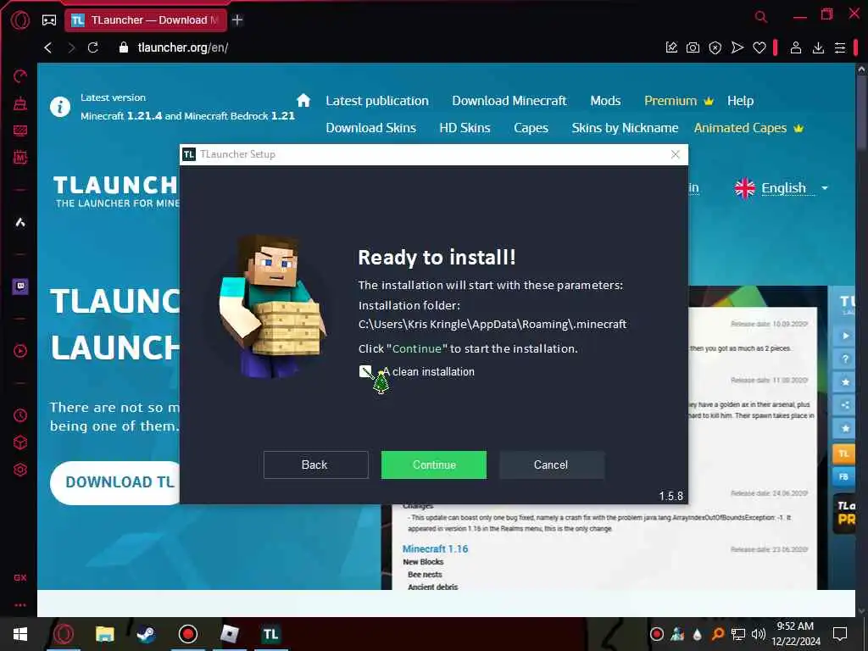Screen dimensions: 868x651
Task: Click the share widget icon
Action: coord(845,405)
